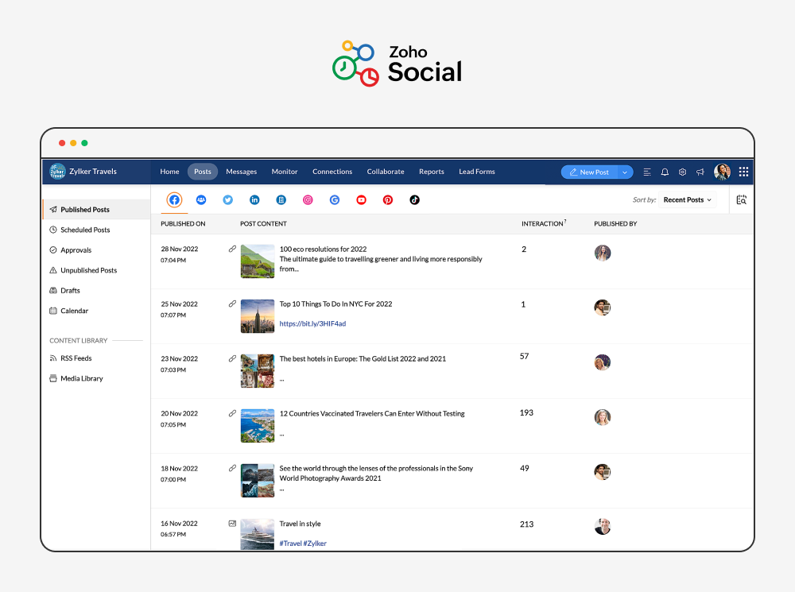Click link icon on 18 Nov 2022 post

click(x=232, y=468)
